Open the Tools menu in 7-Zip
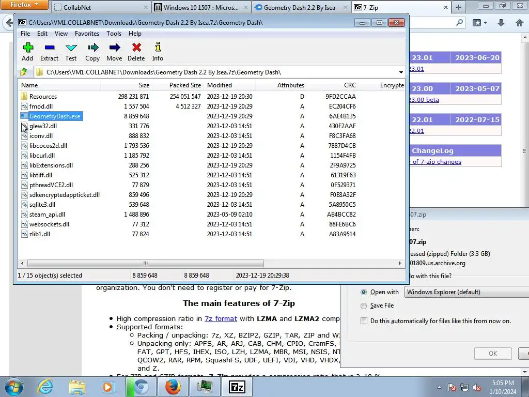529x397 pixels. pos(114,34)
